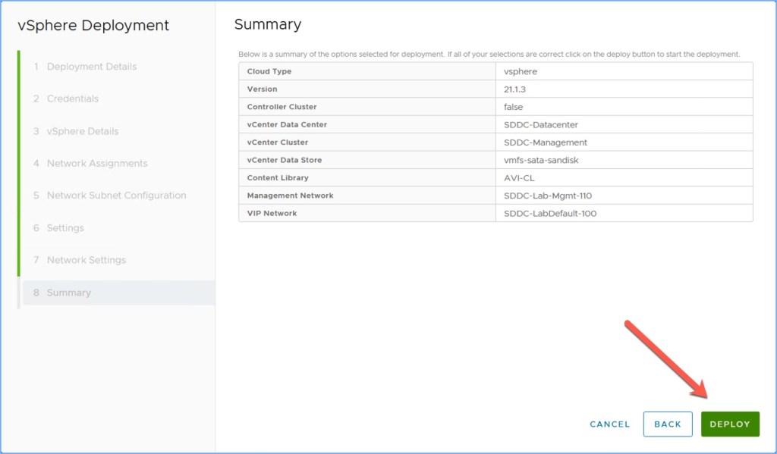Image resolution: width=777 pixels, height=454 pixels.
Task: Select step 3 vSphere Details
Action: [82, 131]
